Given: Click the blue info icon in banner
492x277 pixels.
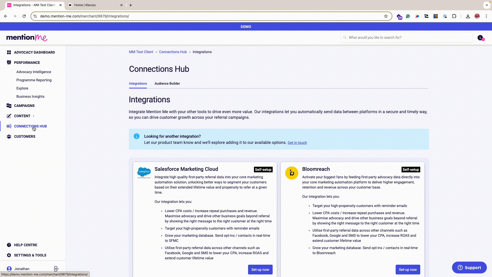Looking at the screenshot, I should [x=137, y=136].
